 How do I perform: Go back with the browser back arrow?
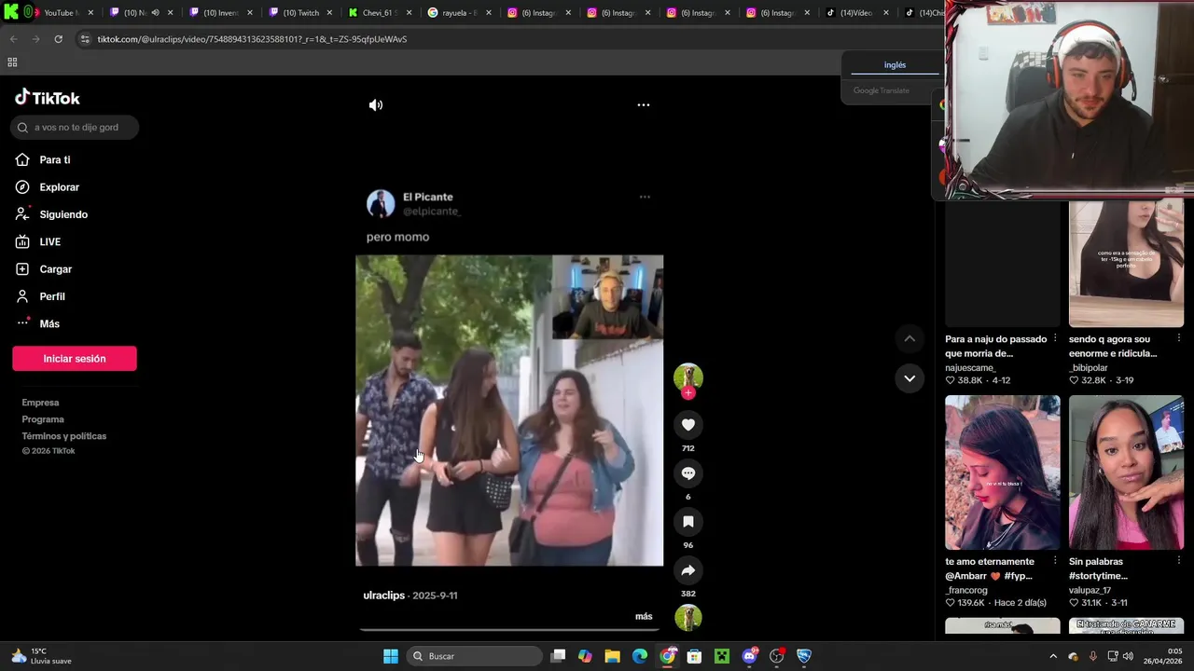pos(13,39)
